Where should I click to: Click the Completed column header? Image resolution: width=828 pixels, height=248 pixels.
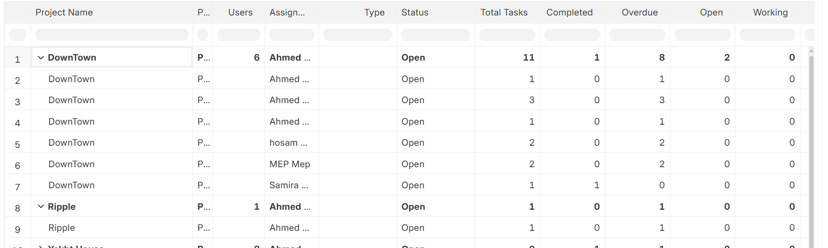coord(569,12)
